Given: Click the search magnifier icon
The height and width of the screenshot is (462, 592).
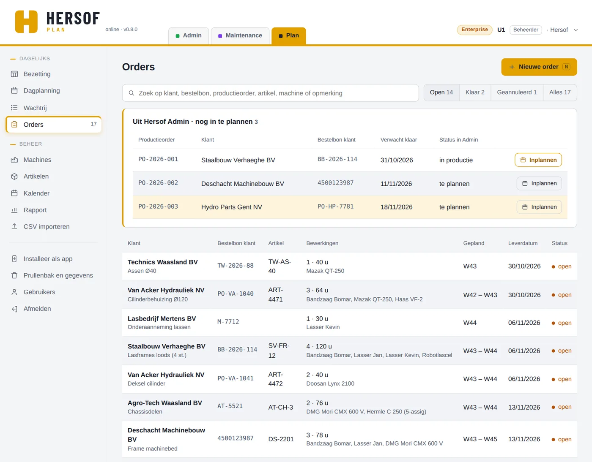Looking at the screenshot, I should [132, 93].
